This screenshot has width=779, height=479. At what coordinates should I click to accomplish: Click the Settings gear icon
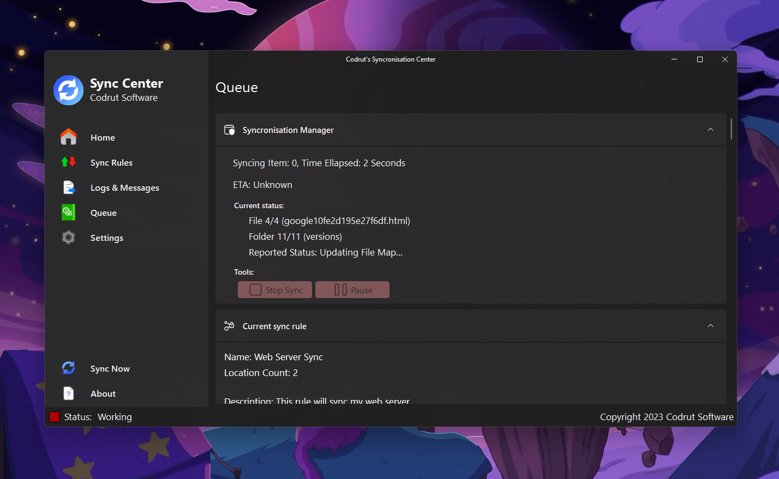[69, 238]
